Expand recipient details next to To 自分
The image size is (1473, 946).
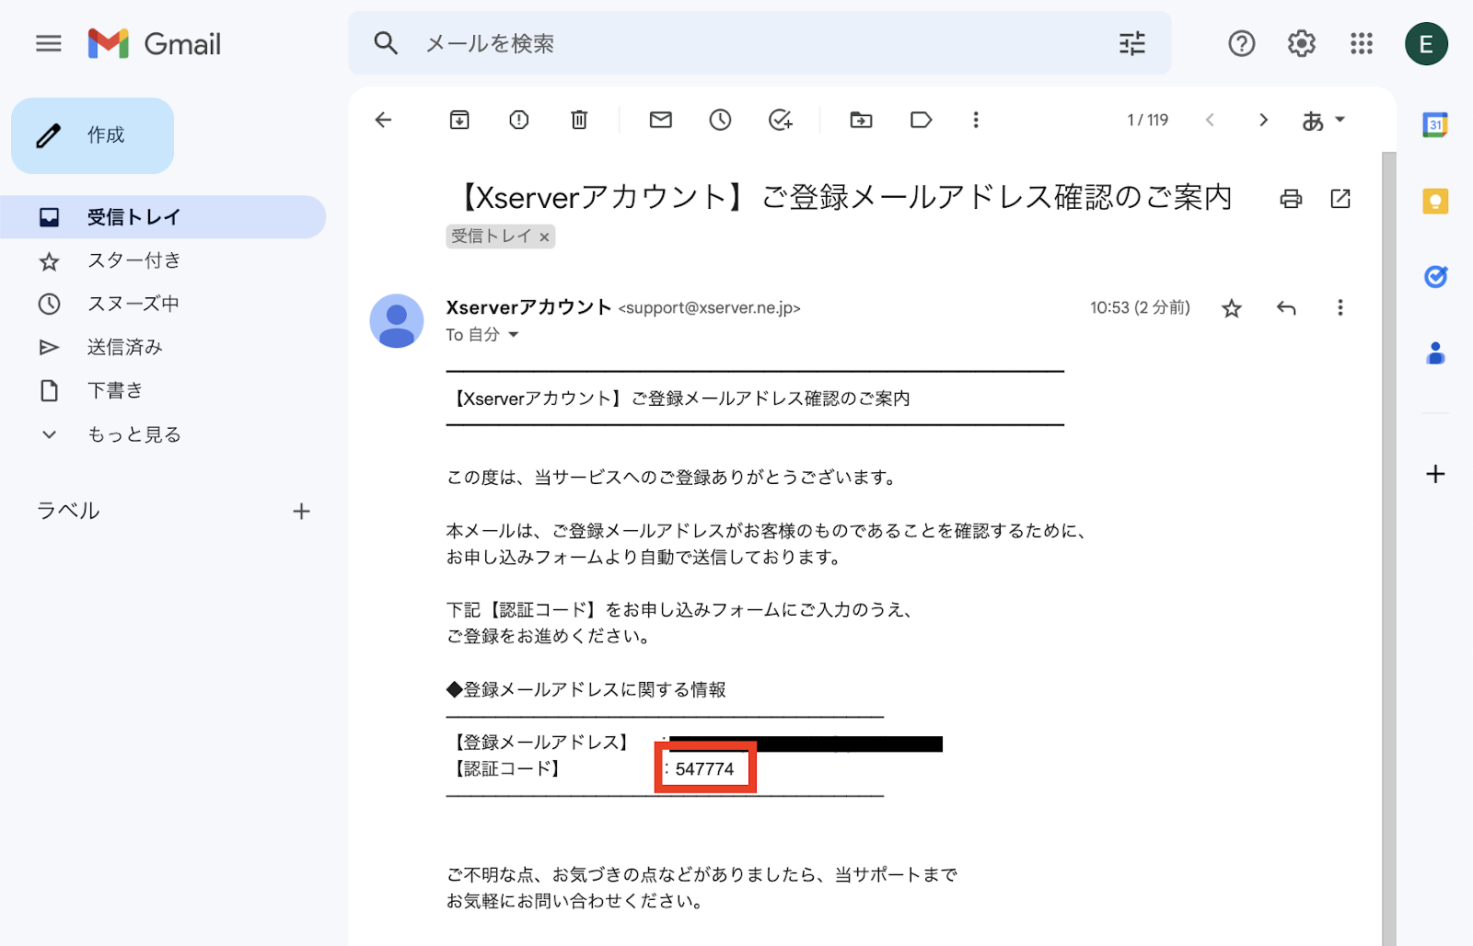tap(514, 335)
